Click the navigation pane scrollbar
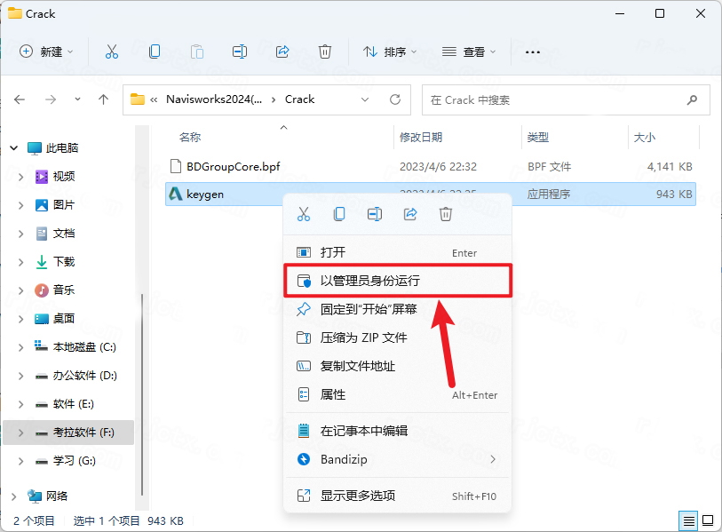This screenshot has height=532, width=722. coord(142,393)
